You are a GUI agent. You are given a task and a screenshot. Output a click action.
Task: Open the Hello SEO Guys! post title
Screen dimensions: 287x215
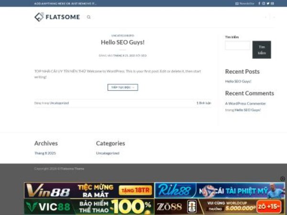click(x=122, y=42)
